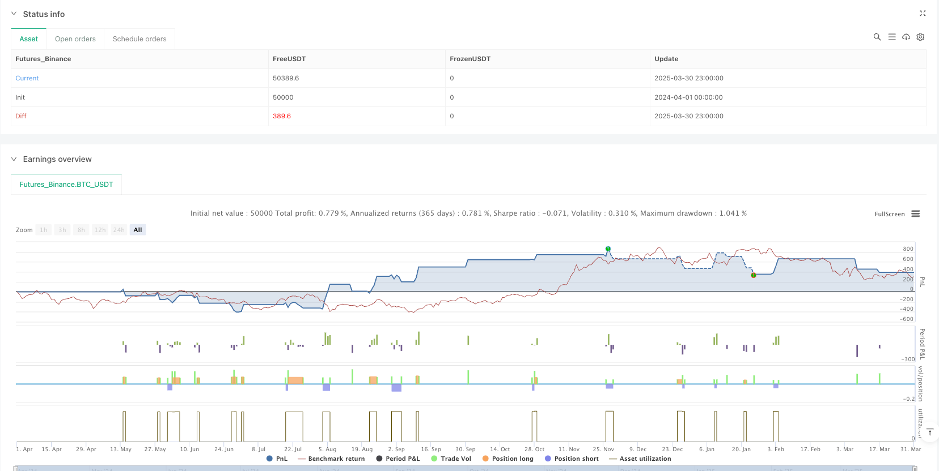Screen dimensions: 939x471
Task: Collapse the Status info section
Action: click(x=14, y=14)
